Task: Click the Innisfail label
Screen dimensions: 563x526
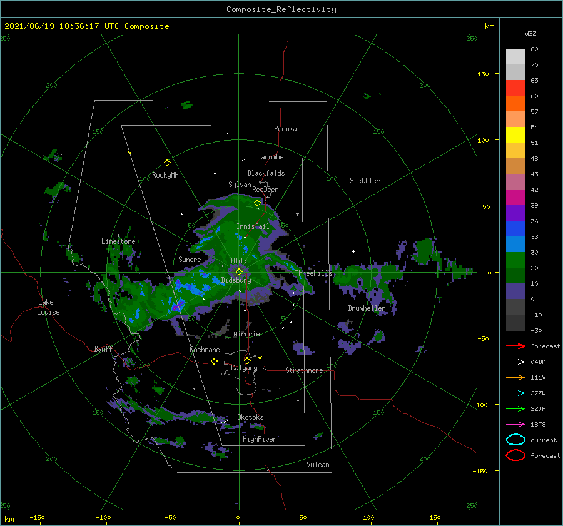Action: [253, 226]
